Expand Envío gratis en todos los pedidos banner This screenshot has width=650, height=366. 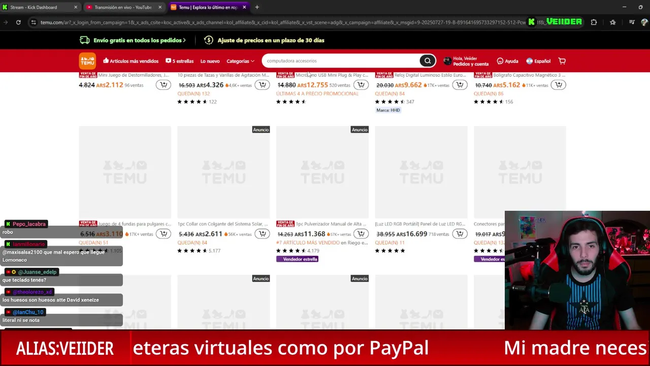133,40
